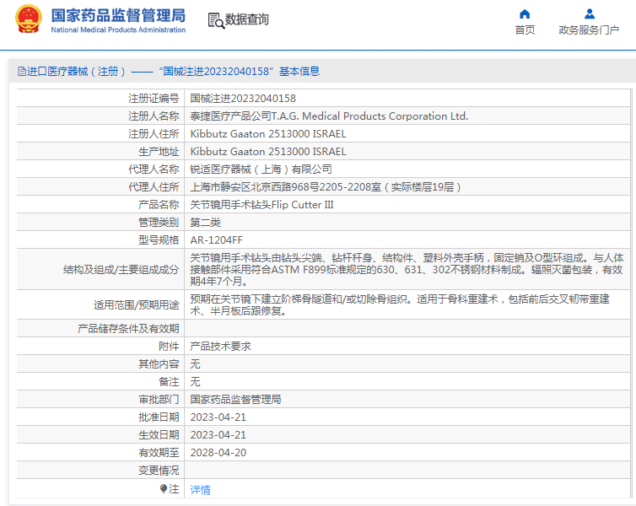Viewport: 636px width, 506px height.
Task: Click the government service portal person icon
Action: (x=590, y=14)
